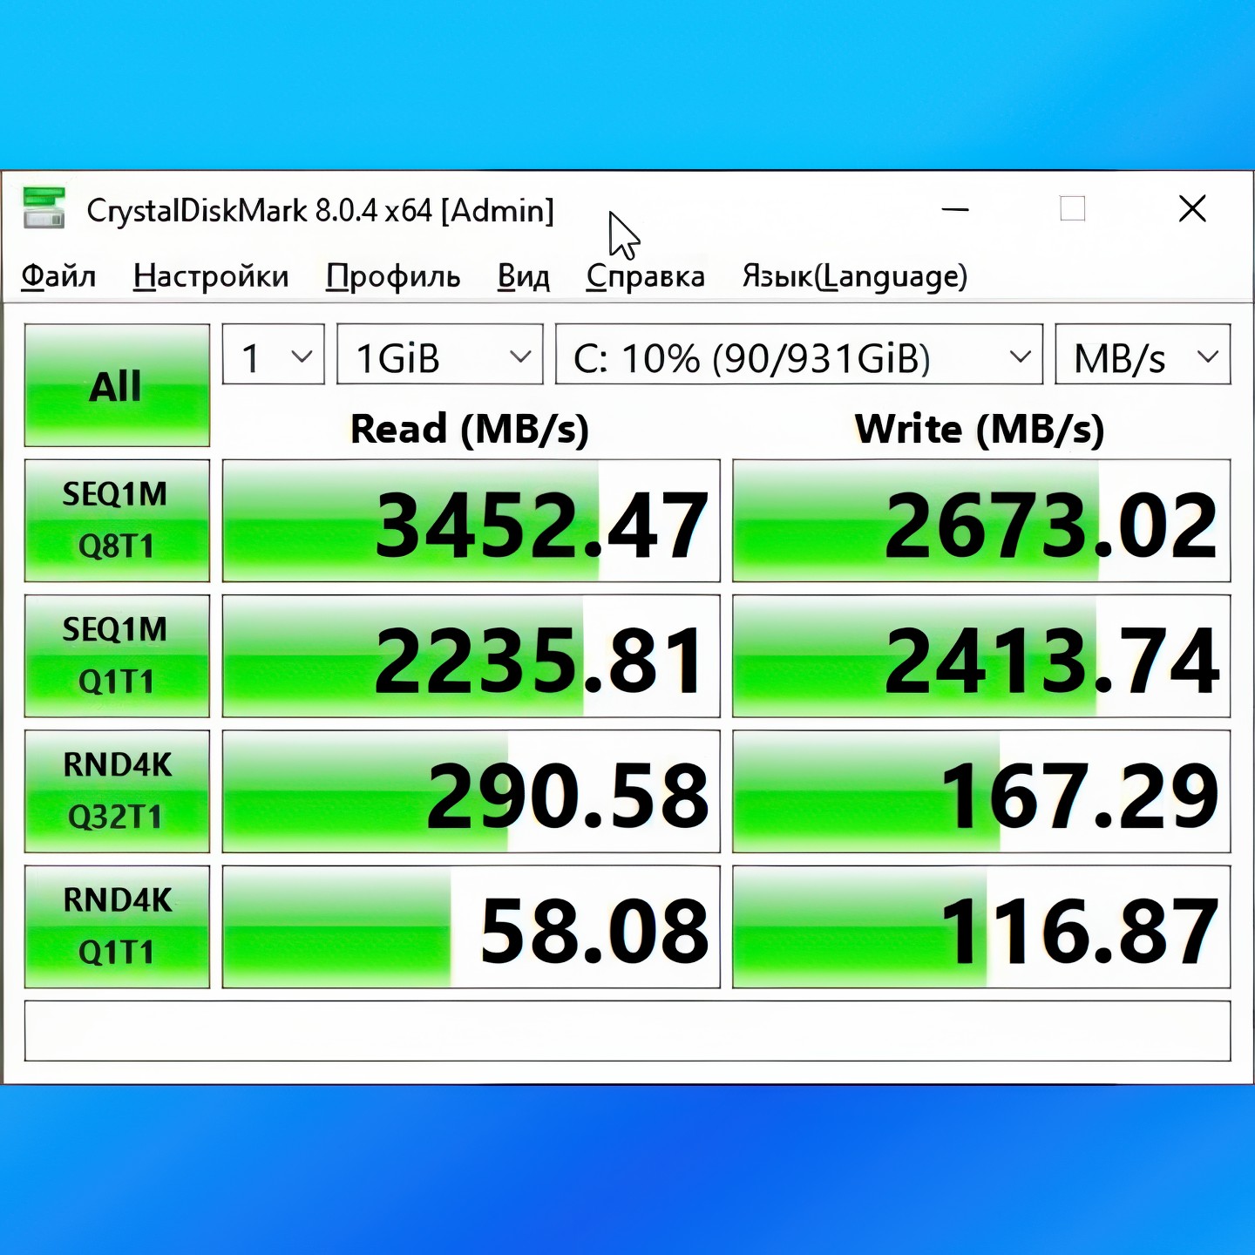Run the RND4K Q32T1 test
This screenshot has height=1255, width=1255.
[117, 791]
